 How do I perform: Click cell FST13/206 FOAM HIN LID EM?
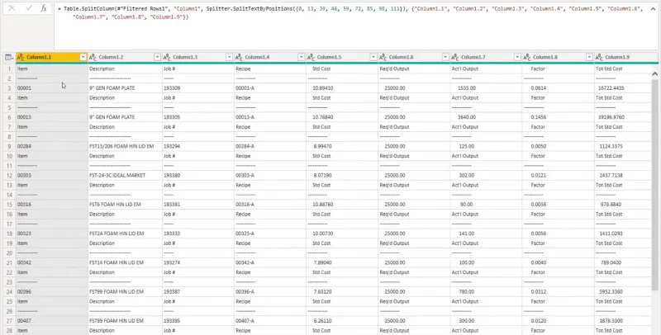tap(126, 146)
